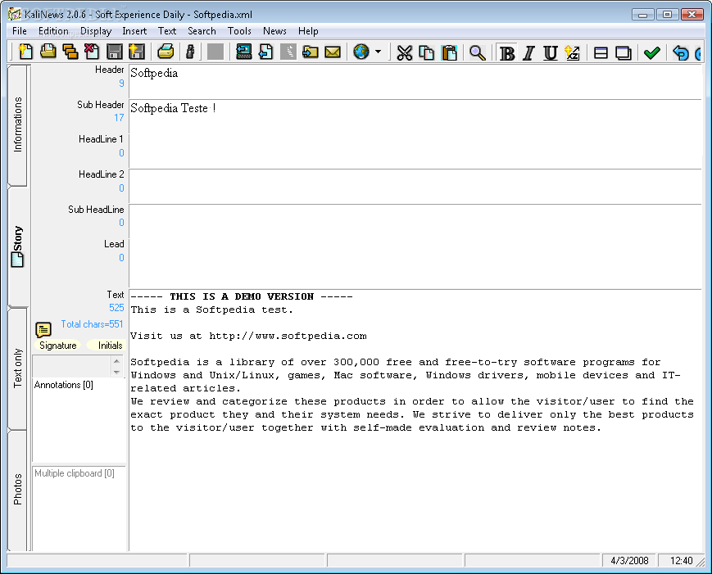Open a file with the folder icon
The height and width of the screenshot is (574, 712).
48,52
